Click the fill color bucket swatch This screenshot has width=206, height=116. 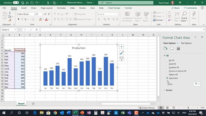40,19
